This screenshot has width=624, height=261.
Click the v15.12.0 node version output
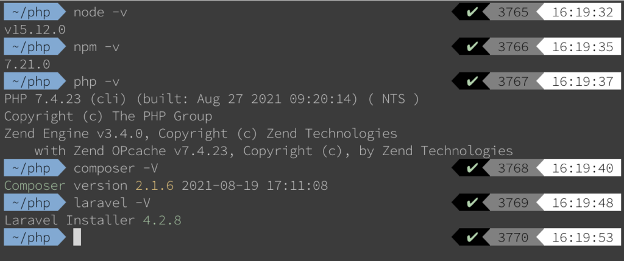(x=35, y=29)
